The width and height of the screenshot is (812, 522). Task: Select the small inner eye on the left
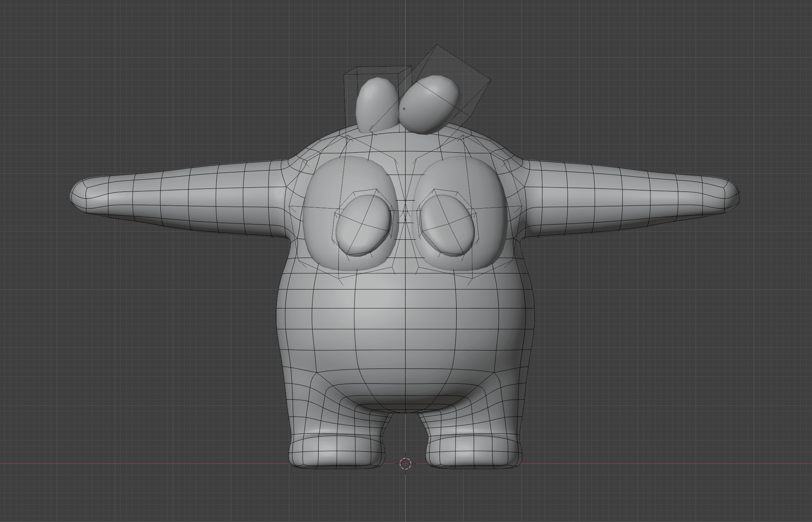click(364, 226)
